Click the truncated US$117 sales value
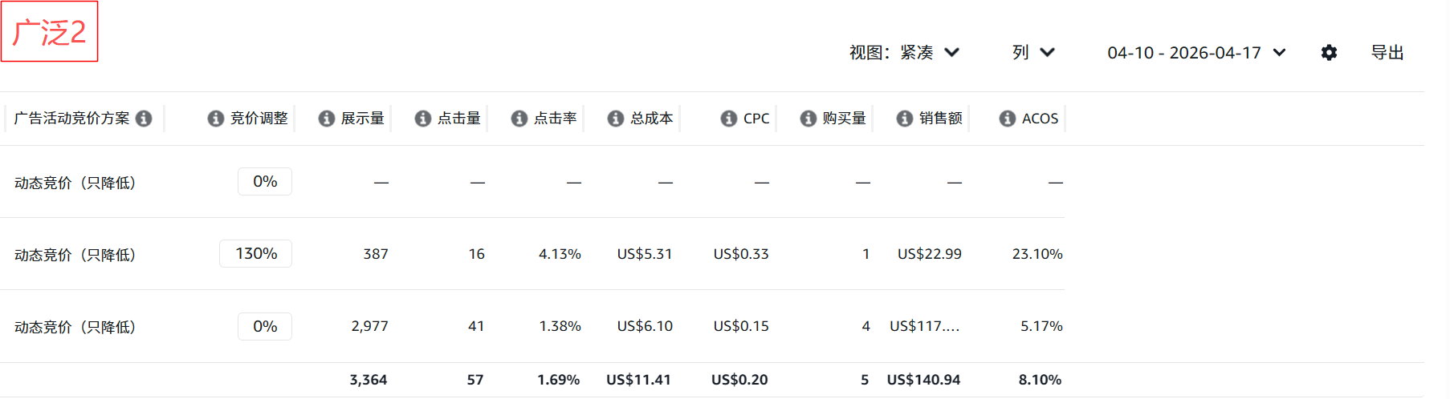The image size is (1450, 399). pyautogui.click(x=924, y=327)
